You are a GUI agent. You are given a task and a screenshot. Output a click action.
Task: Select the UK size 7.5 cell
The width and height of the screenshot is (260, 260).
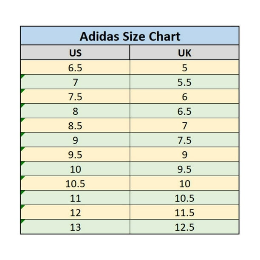click(184, 140)
